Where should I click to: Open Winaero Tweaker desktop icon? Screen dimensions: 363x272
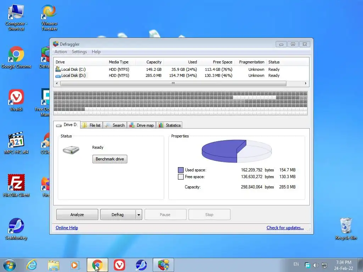tap(49, 17)
